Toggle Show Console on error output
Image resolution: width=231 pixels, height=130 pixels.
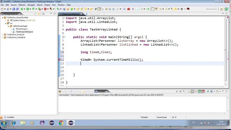203,91
